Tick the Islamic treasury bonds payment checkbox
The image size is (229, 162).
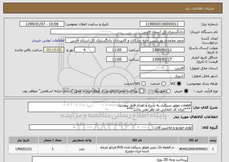pos(141,91)
